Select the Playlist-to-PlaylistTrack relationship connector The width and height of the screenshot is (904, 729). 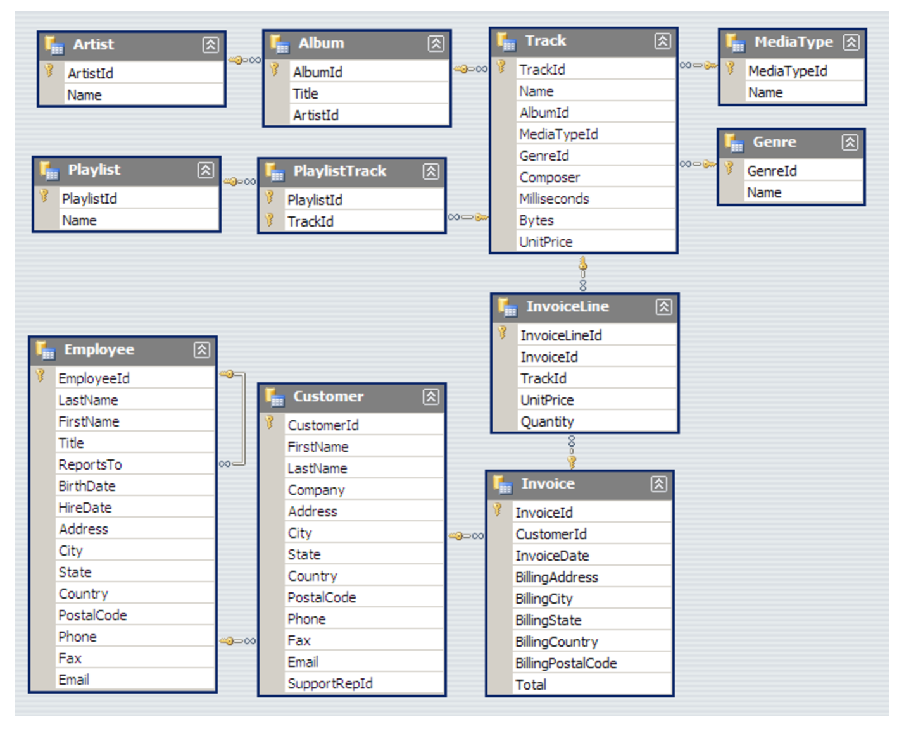click(x=239, y=182)
